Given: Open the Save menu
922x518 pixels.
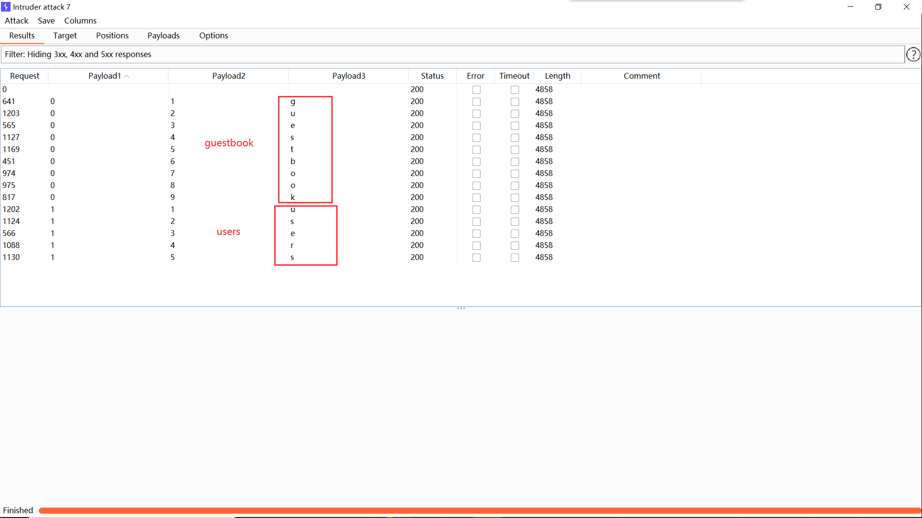Looking at the screenshot, I should [x=46, y=21].
